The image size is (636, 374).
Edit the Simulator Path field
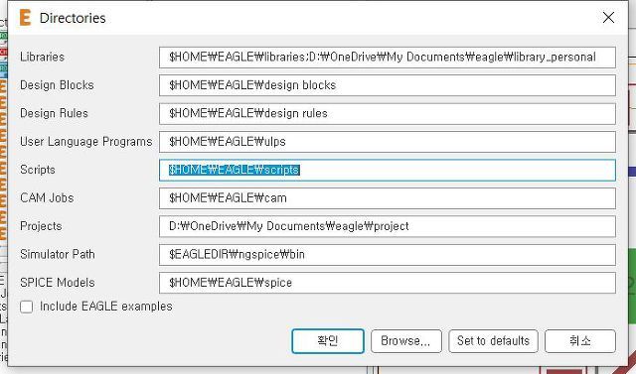(x=388, y=255)
